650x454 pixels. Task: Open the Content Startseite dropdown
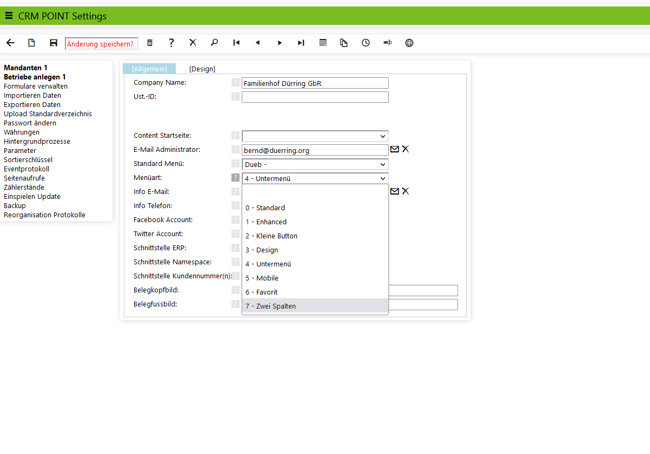coord(315,136)
